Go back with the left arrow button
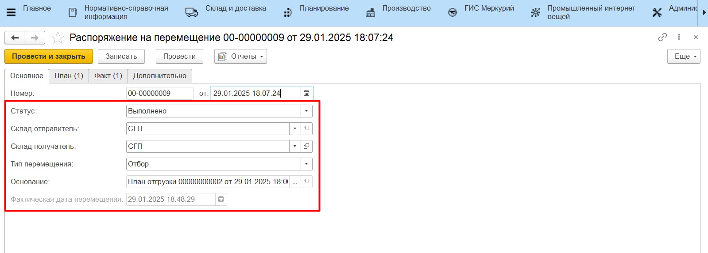 [15, 38]
